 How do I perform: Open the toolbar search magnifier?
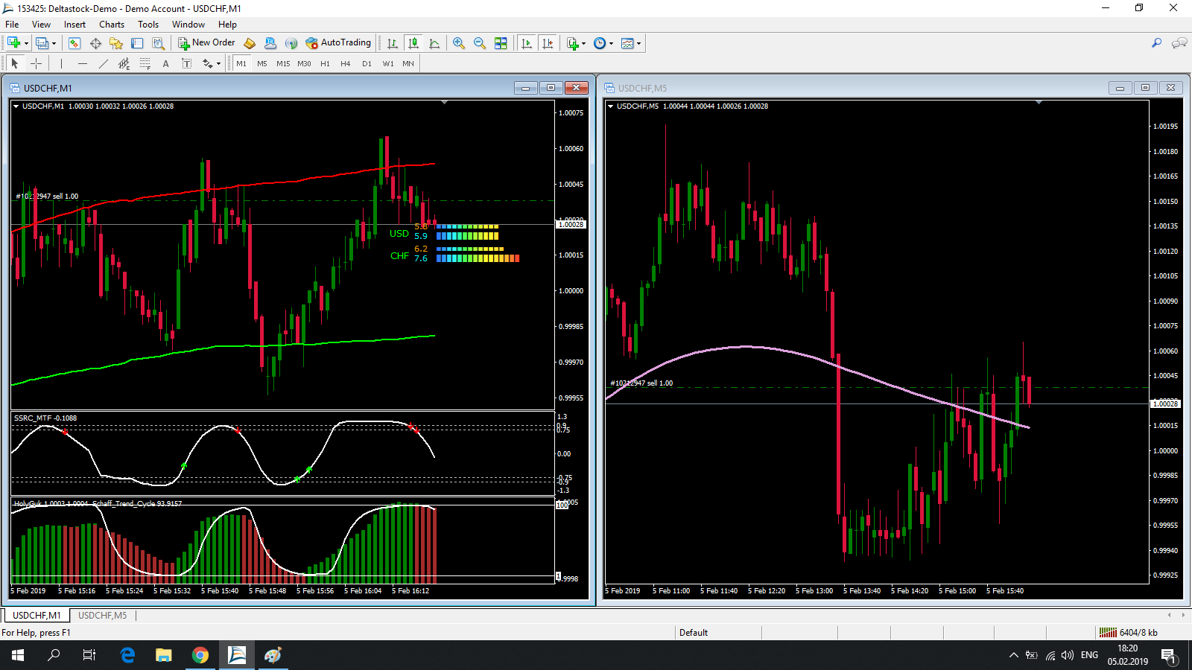[1157, 43]
